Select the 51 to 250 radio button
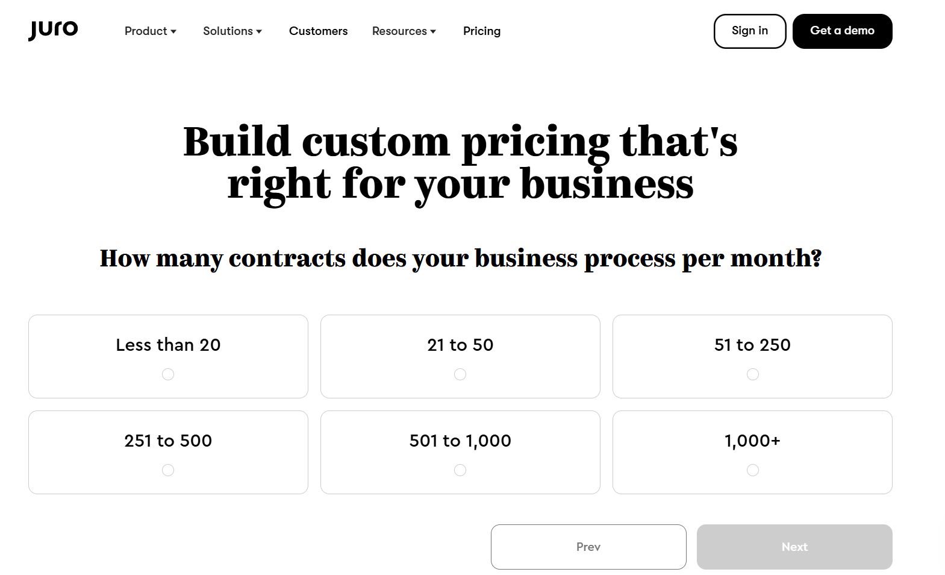945x575 pixels. click(752, 374)
